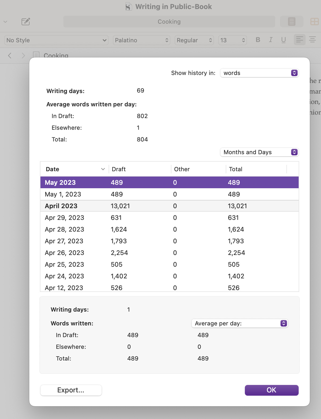Go forward in document history

pyautogui.click(x=23, y=55)
